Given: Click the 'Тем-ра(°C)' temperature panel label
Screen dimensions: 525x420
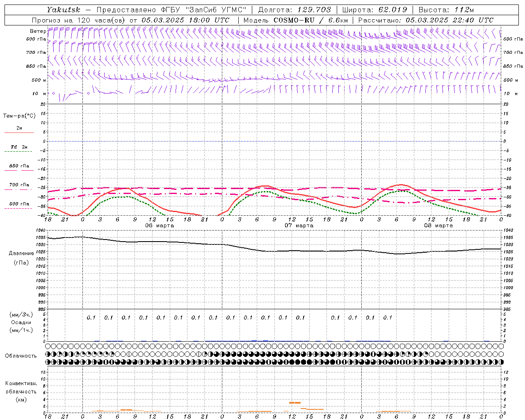Looking at the screenshot, I should pos(19,116).
